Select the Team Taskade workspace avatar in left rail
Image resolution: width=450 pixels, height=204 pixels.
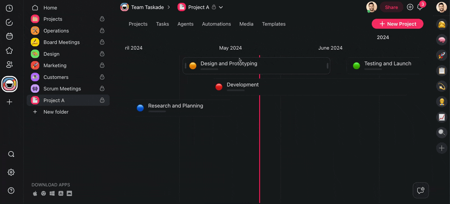[x=9, y=84]
